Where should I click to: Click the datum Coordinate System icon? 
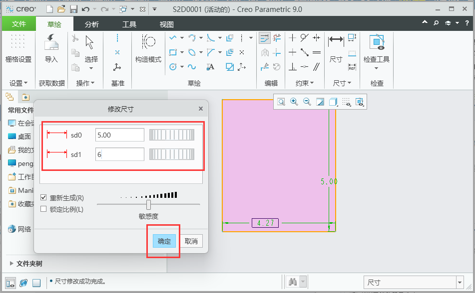tap(117, 67)
